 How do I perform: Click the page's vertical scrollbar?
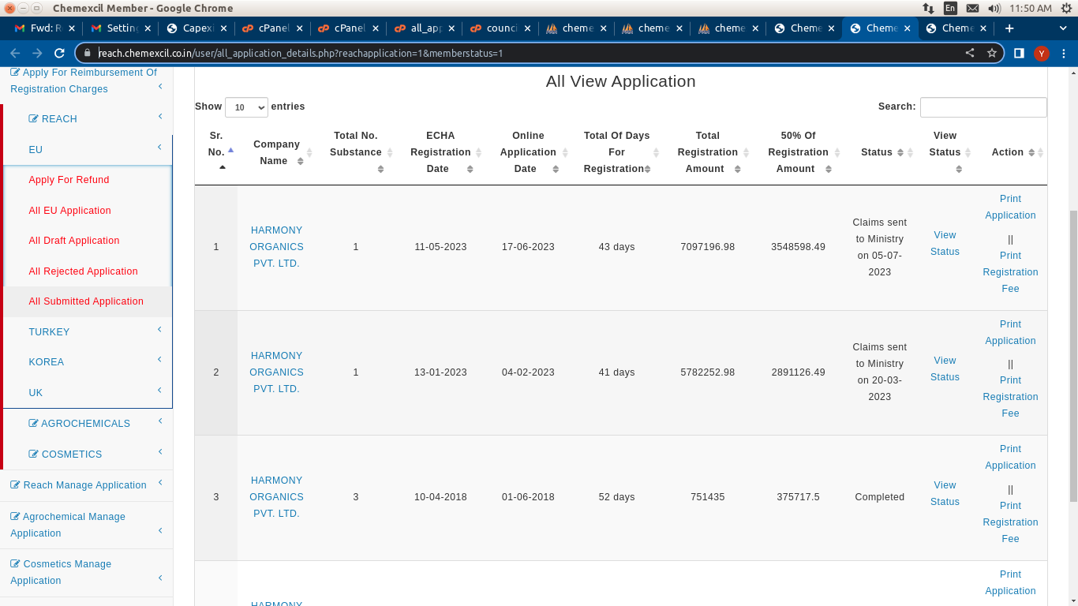[x=1072, y=355]
